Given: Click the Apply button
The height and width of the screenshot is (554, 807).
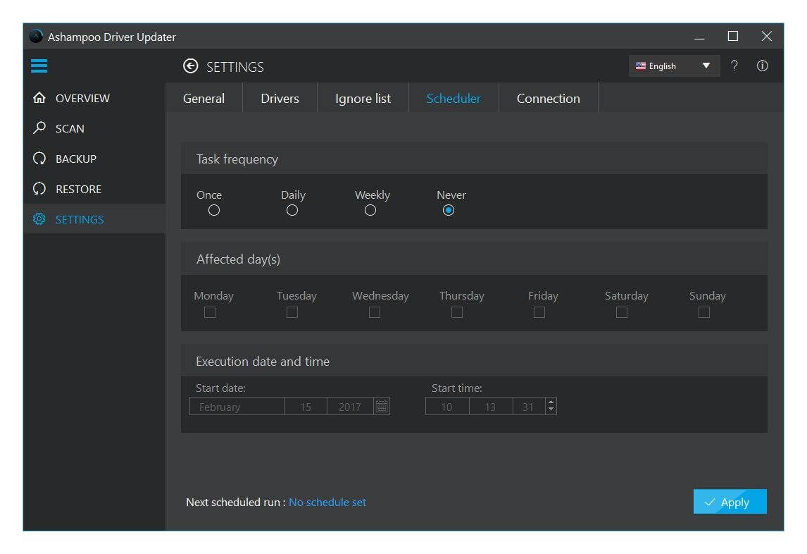Looking at the screenshot, I should click(730, 502).
